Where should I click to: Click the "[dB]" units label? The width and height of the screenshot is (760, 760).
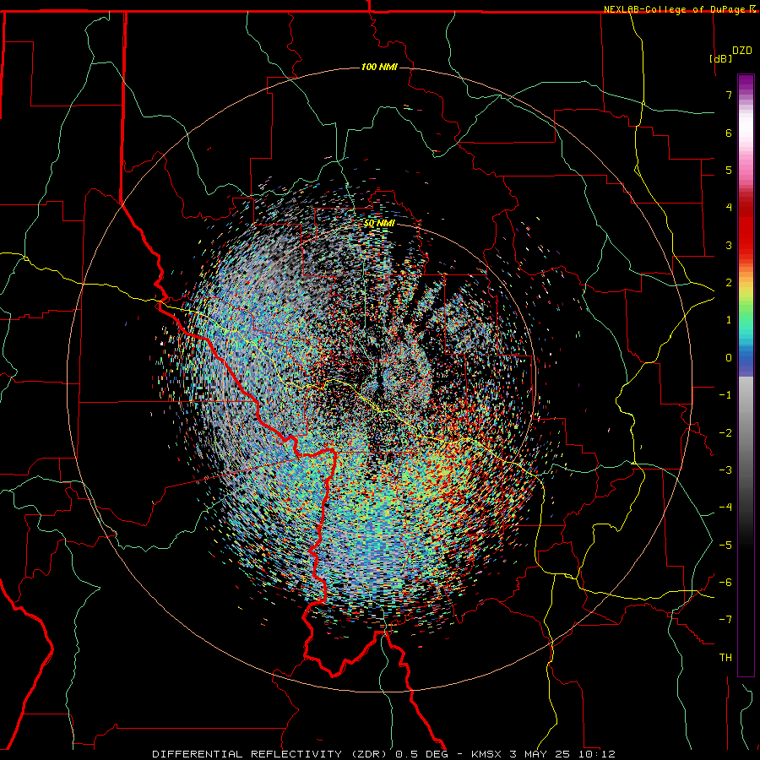click(x=721, y=58)
